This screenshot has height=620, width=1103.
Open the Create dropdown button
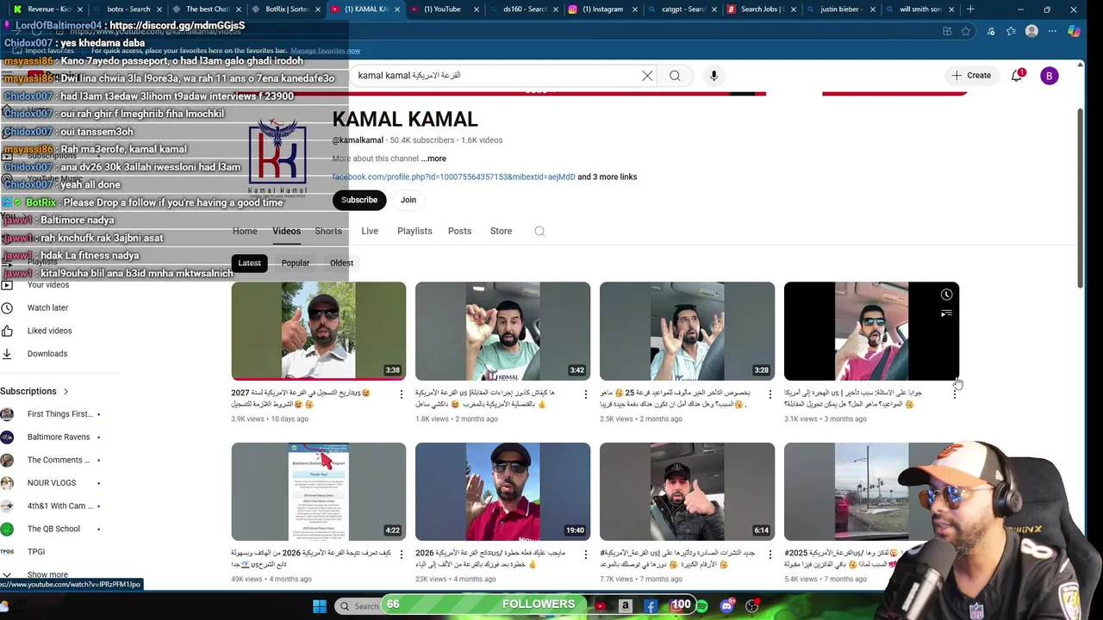point(971,76)
